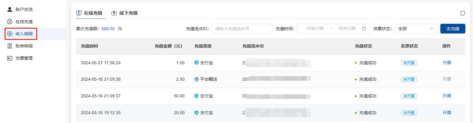Viewport: 473px width, 123px height.
Task: Switch to the 线下充值 tab
Action: click(x=125, y=13)
